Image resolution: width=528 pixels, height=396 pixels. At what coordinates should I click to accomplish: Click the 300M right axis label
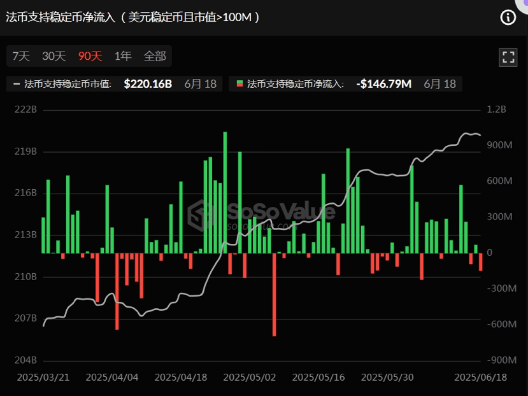click(499, 217)
